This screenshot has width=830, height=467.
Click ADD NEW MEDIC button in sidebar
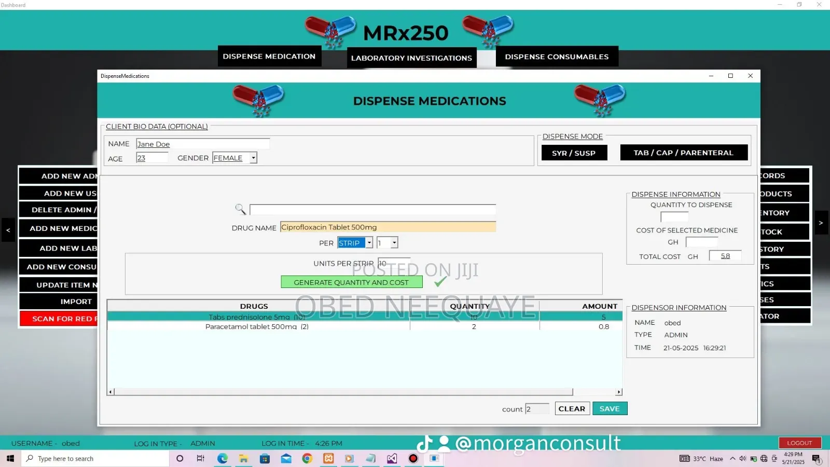tap(59, 228)
